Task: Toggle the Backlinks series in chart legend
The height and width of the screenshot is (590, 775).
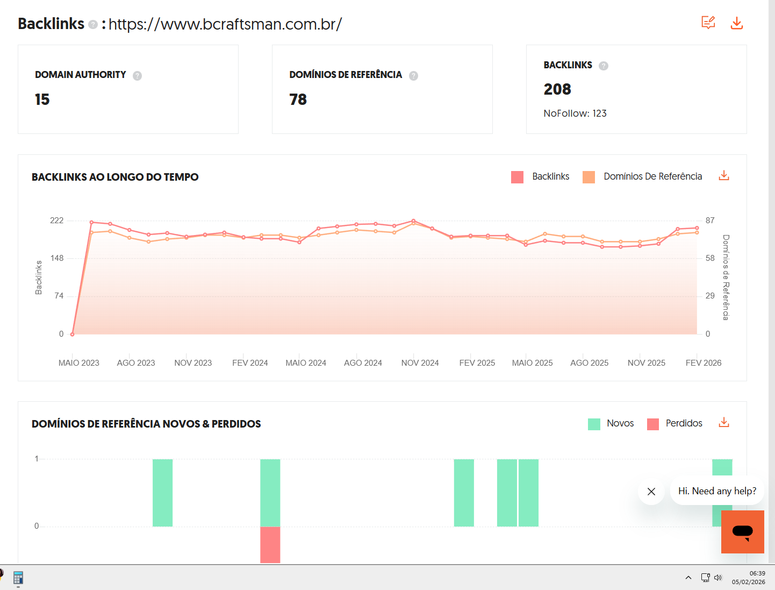Action: click(x=540, y=177)
